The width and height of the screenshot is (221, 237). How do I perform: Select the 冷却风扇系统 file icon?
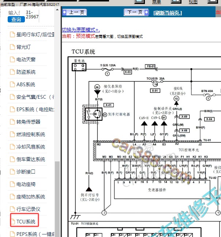(12, 147)
